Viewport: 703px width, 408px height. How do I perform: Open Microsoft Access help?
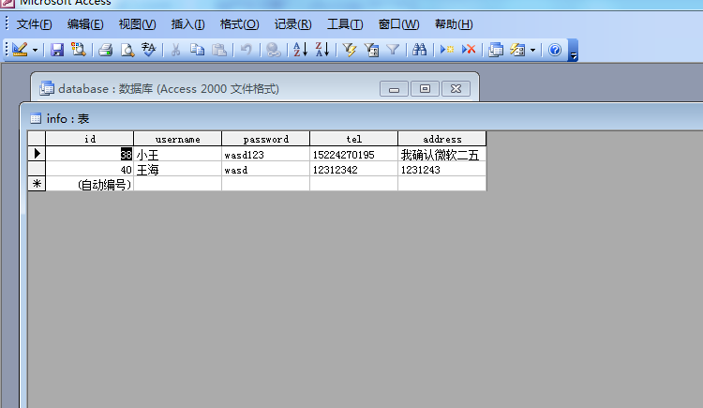tap(555, 50)
